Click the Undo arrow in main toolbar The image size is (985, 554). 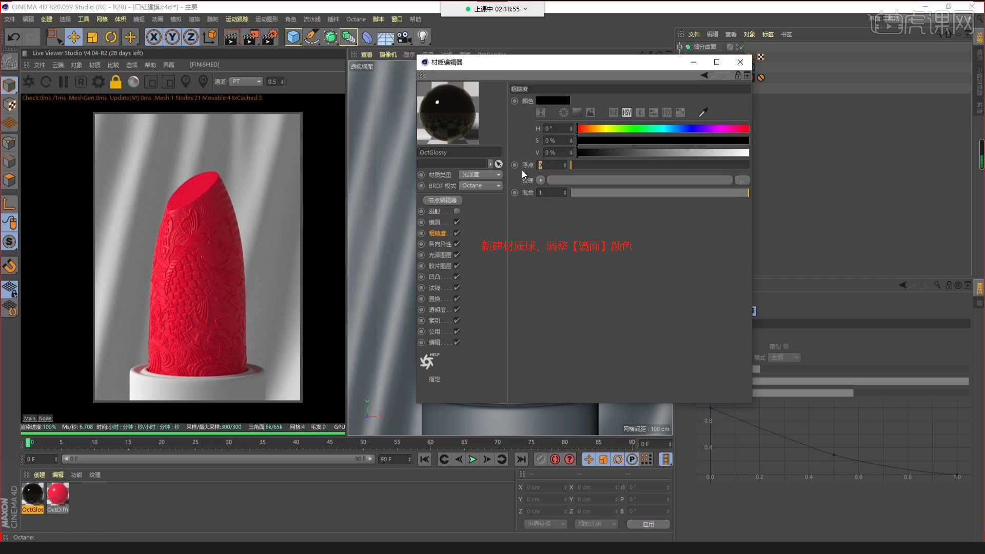click(13, 37)
